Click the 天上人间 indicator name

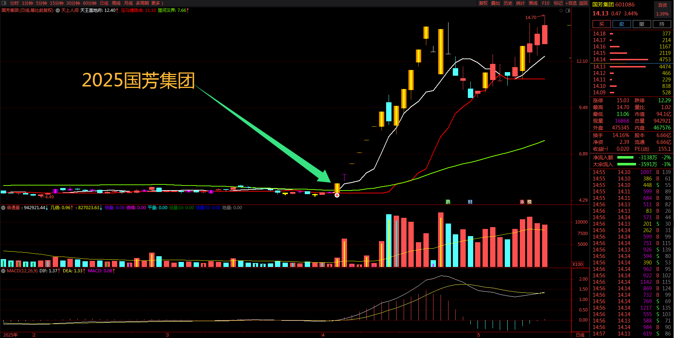pos(70,10)
